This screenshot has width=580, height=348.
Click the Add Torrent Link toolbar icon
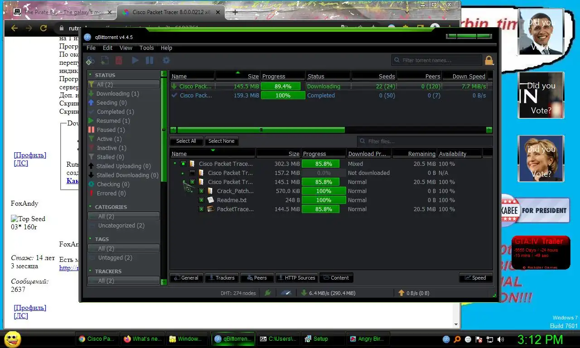(90, 60)
